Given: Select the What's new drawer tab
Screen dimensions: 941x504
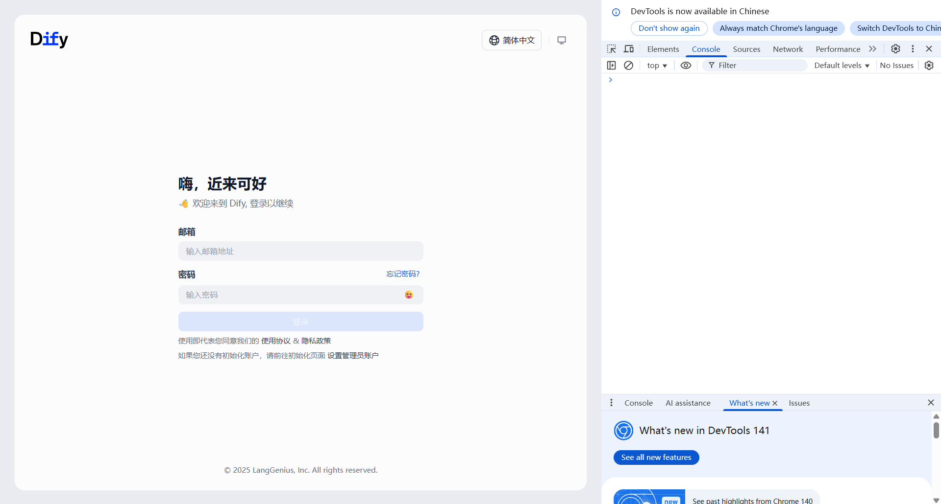Looking at the screenshot, I should (749, 403).
